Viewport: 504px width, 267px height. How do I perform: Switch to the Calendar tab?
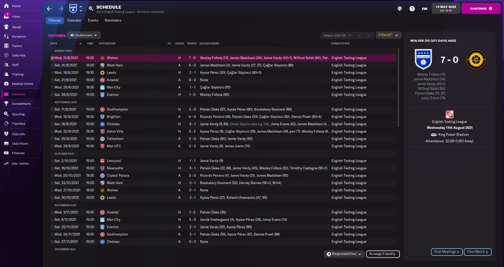(74, 20)
